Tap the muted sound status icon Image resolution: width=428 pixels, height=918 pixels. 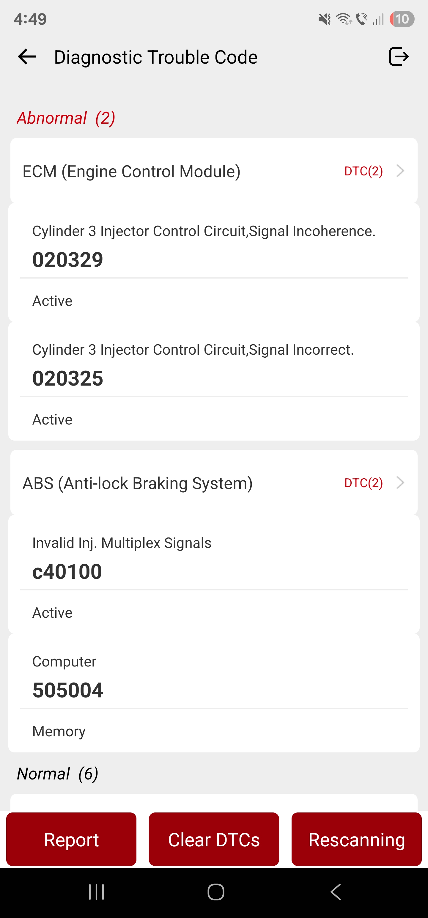(324, 19)
